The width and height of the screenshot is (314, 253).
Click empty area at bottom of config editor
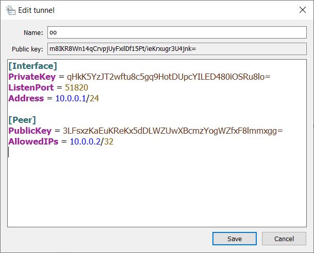(155, 201)
